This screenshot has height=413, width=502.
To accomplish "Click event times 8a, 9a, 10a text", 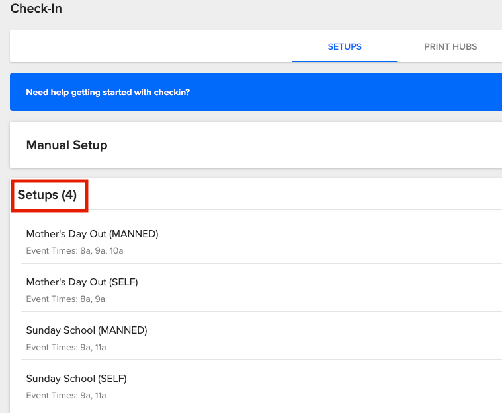I will (75, 251).
